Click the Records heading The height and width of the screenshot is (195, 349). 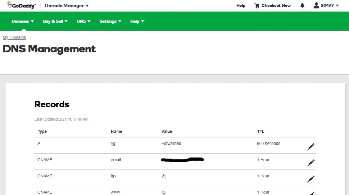coord(52,104)
